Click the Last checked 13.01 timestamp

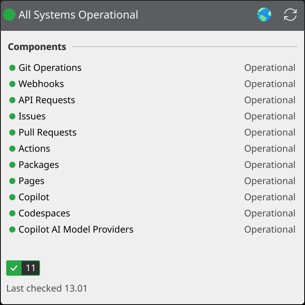coord(47,288)
